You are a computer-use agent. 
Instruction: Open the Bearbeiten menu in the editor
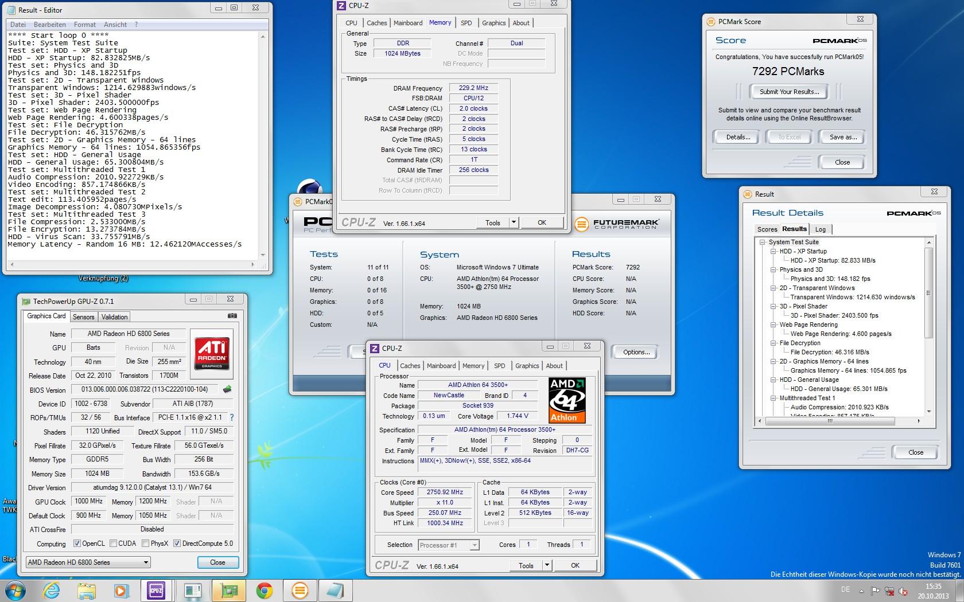[x=50, y=25]
